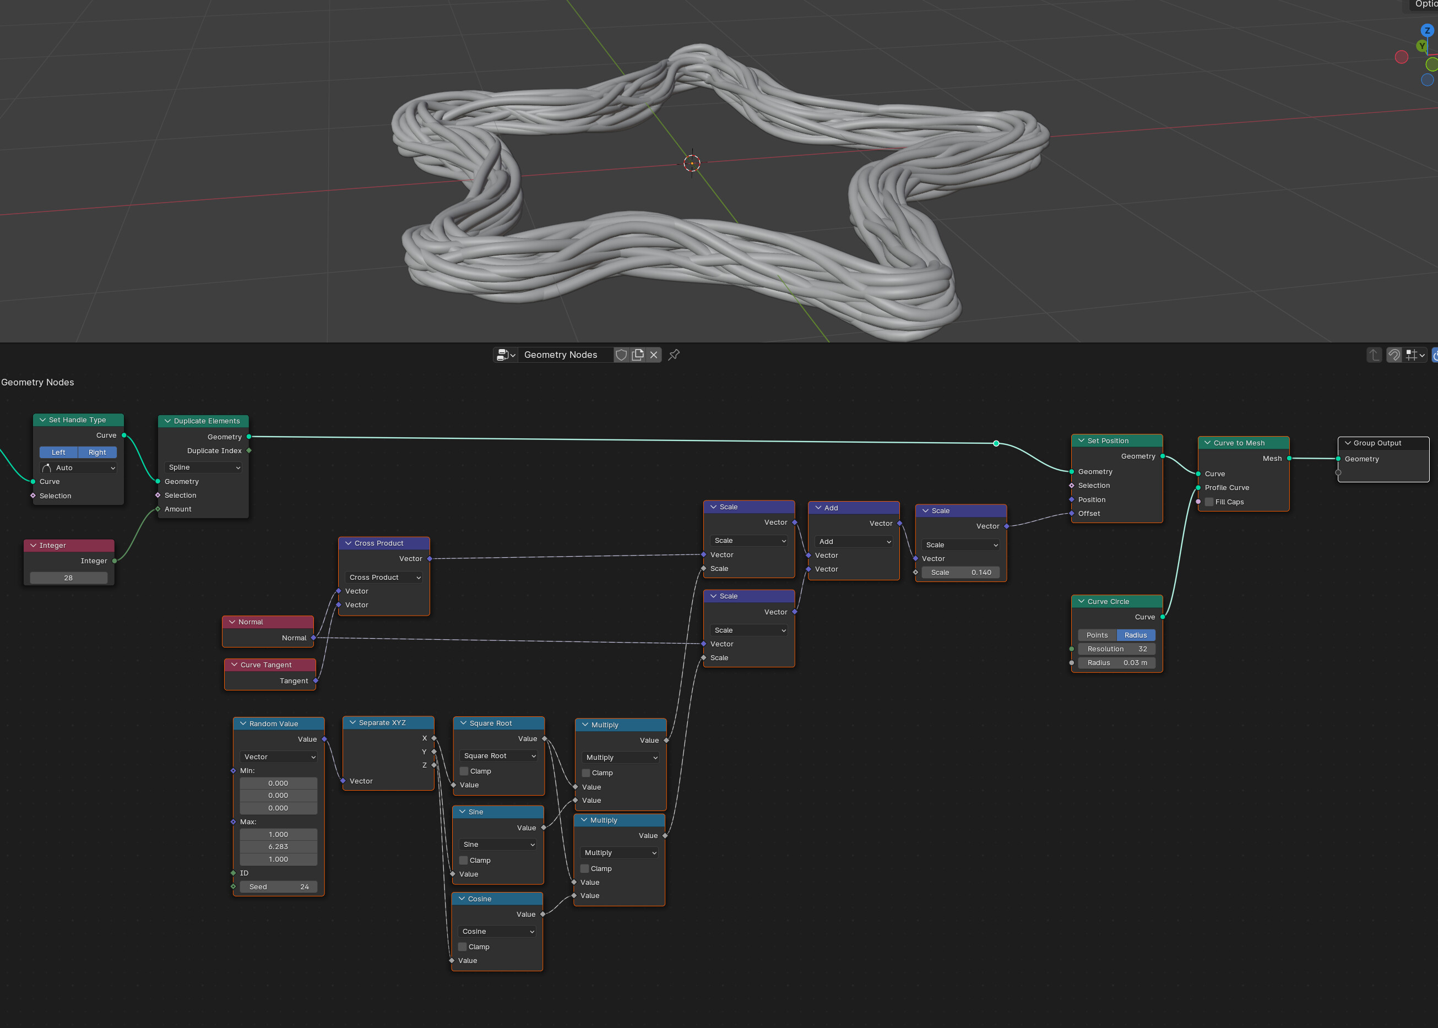1438x1028 pixels.
Task: Collapse the Set Handle Type node
Action: (42, 420)
